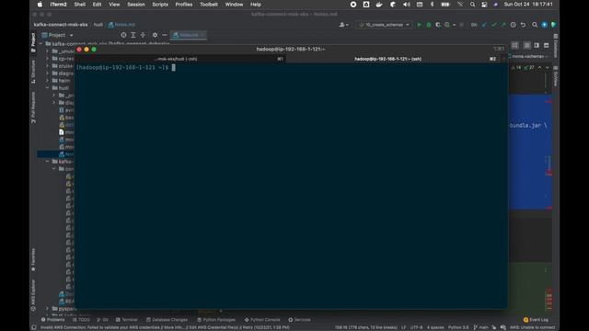Viewport: 589px width, 331px height.
Task: Click Notes.md in the breadcrumb bar
Action: pyautogui.click(x=121, y=25)
